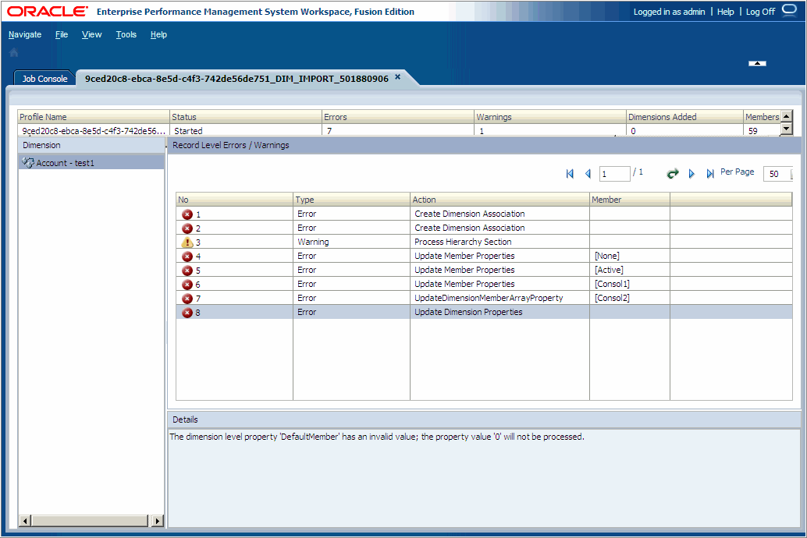The width and height of the screenshot is (807, 538).
Task: Click the Help link in the top bar
Action: (725, 12)
